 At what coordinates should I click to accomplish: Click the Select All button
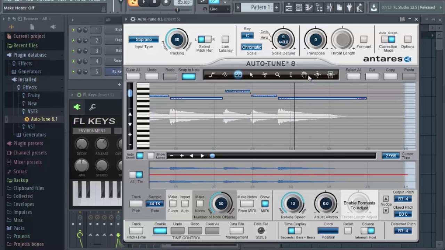point(354,76)
